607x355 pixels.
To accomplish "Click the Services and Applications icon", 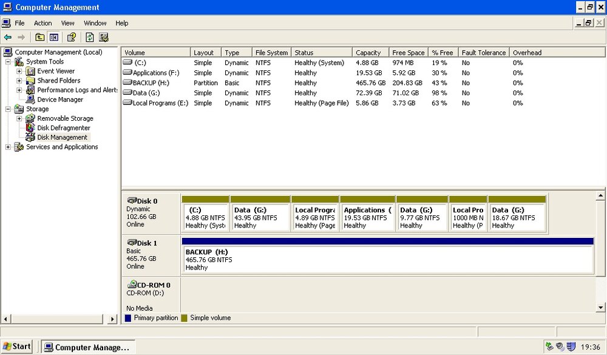I will point(19,147).
